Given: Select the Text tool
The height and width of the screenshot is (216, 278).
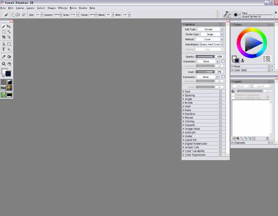Looking at the screenshot, I should coord(3,49).
